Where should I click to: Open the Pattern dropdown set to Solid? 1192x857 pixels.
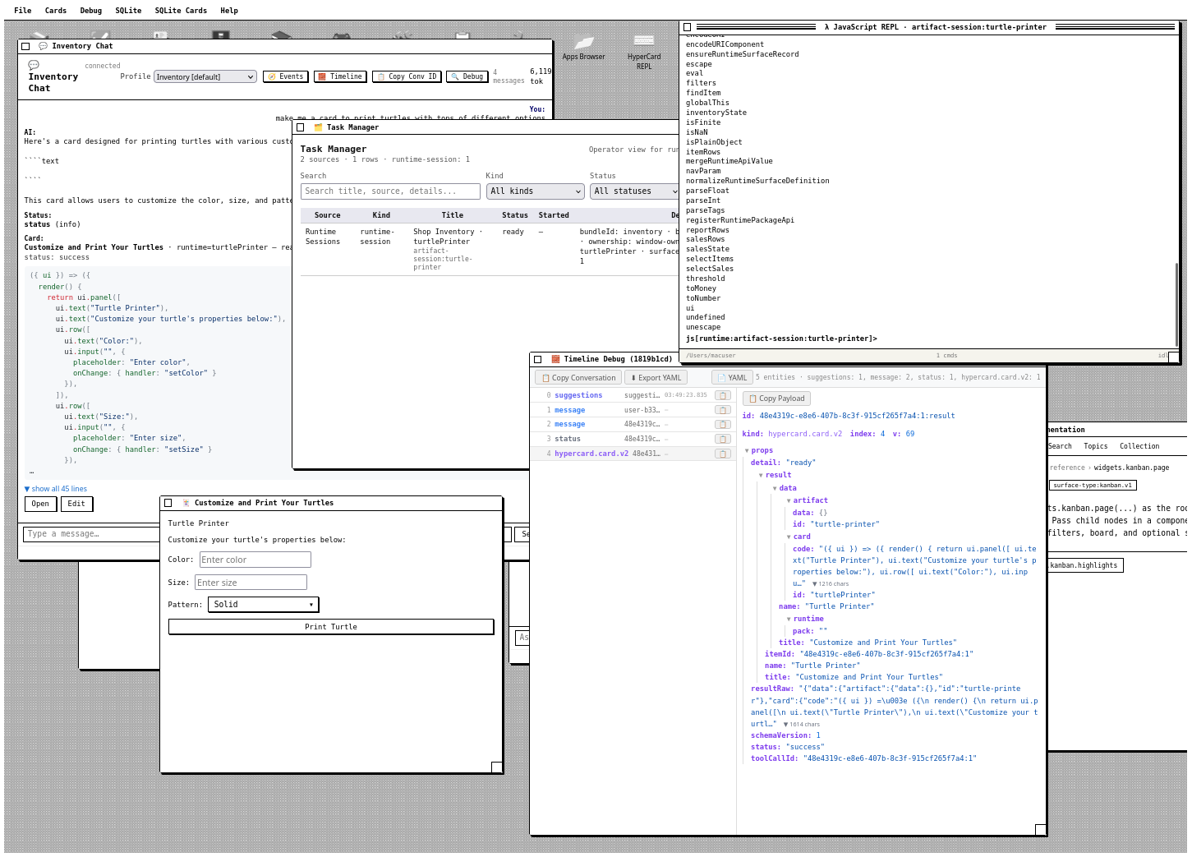click(263, 605)
